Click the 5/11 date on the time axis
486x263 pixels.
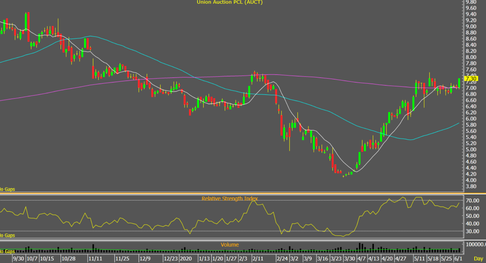point(420,259)
